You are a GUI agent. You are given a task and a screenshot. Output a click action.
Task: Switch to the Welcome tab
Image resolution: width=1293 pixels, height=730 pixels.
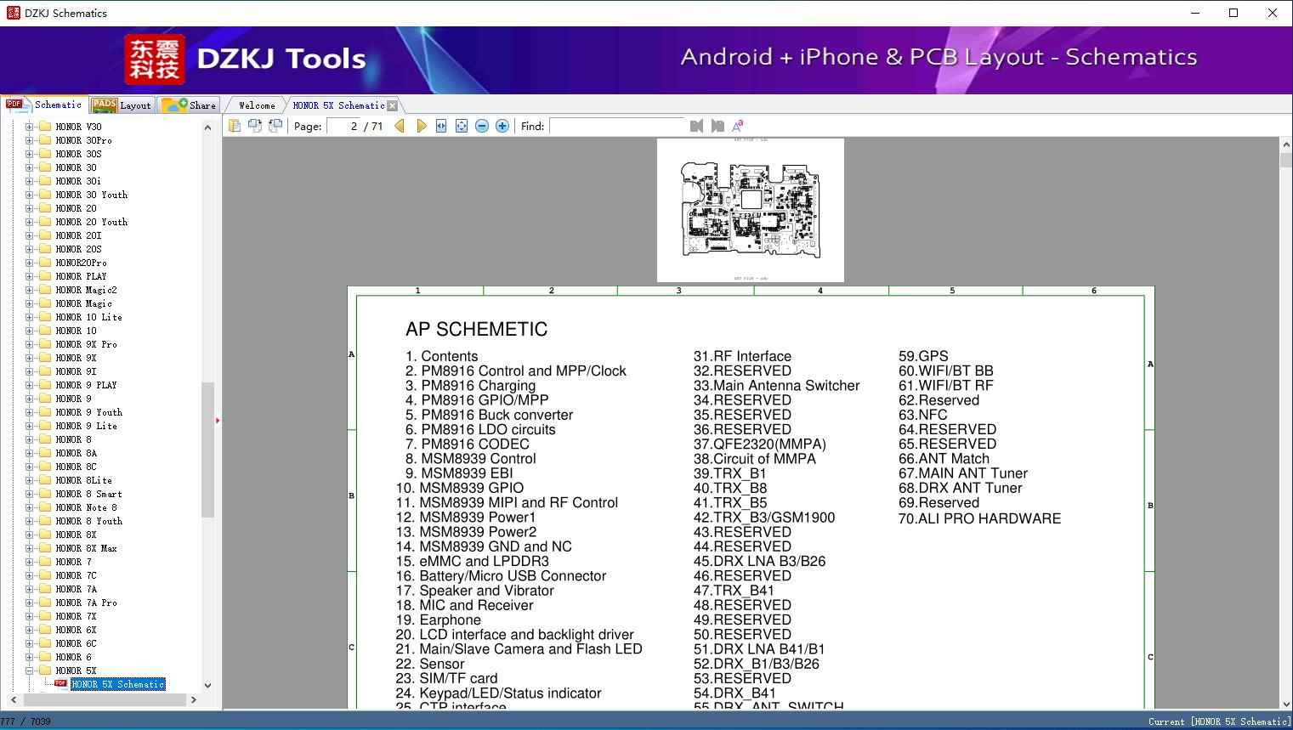pyautogui.click(x=257, y=105)
